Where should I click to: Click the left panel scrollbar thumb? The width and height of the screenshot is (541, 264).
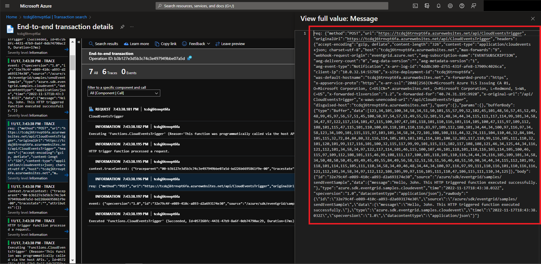pyautogui.click(x=72, y=63)
